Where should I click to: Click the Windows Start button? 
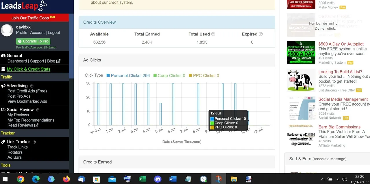click(5, 179)
